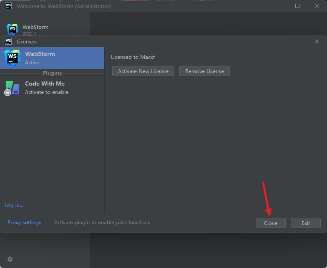
Task: Click 'Activate plugin to enable paid functions' text
Action: 102,222
